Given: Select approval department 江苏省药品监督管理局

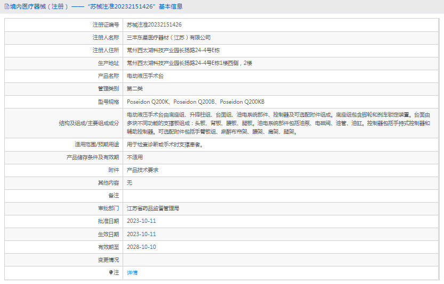Looking at the screenshot, I should pos(153,208).
